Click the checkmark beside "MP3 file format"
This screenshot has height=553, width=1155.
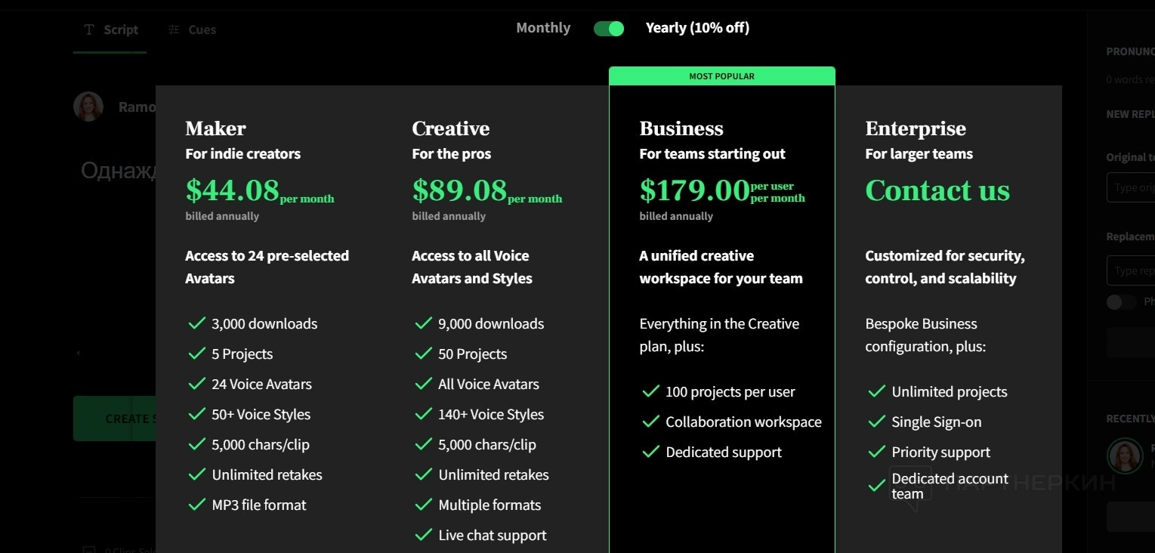tap(196, 505)
